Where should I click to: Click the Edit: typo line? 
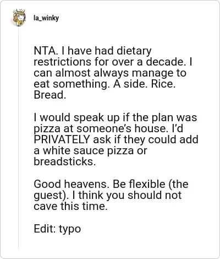(57, 229)
